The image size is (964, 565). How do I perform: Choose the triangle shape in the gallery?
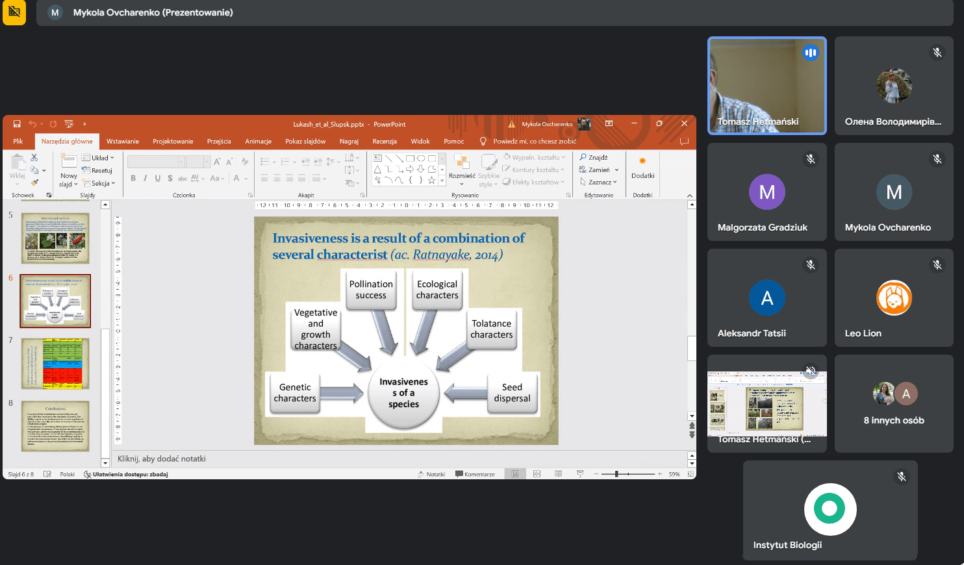pos(377,169)
